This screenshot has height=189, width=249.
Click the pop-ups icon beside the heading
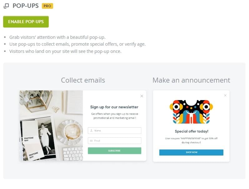click(x=6, y=6)
